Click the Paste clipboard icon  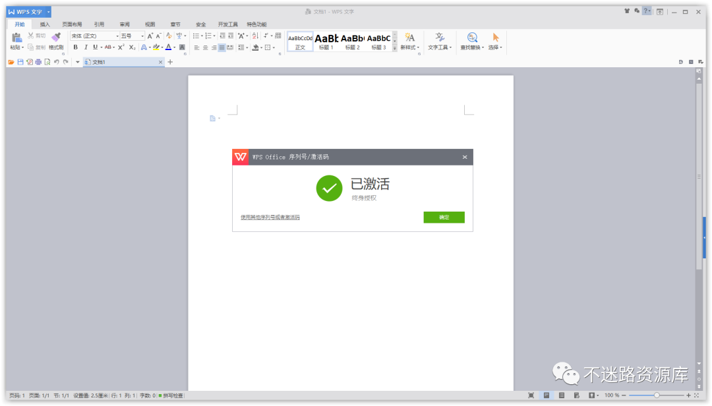click(x=16, y=38)
